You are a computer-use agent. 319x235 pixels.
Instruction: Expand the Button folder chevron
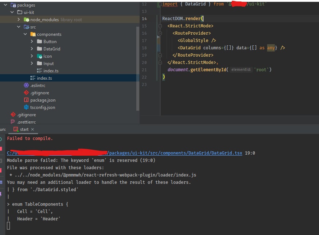click(32, 41)
